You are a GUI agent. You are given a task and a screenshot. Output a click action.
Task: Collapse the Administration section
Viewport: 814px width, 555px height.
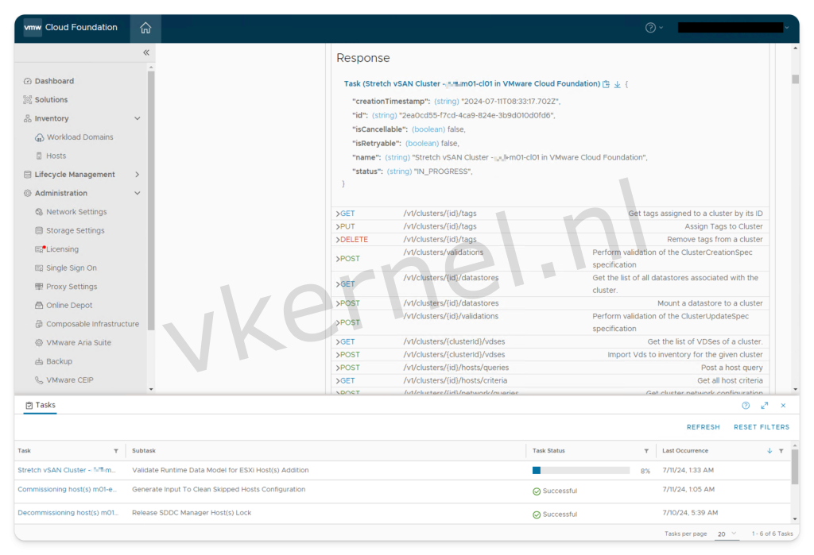137,193
